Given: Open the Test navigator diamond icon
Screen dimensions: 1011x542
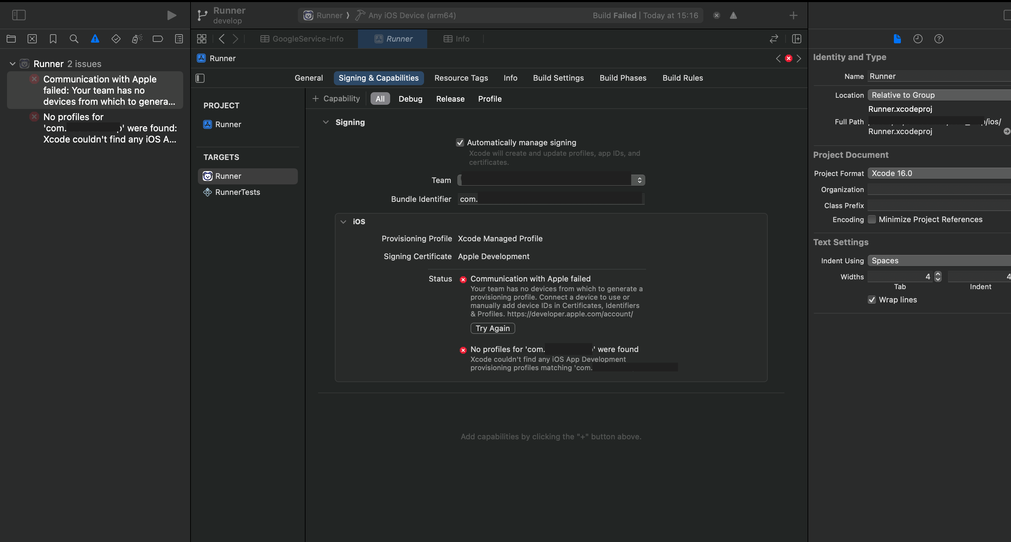Looking at the screenshot, I should click(x=116, y=38).
